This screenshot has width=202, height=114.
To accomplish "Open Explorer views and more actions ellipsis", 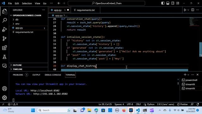I will click(x=44, y=10).
